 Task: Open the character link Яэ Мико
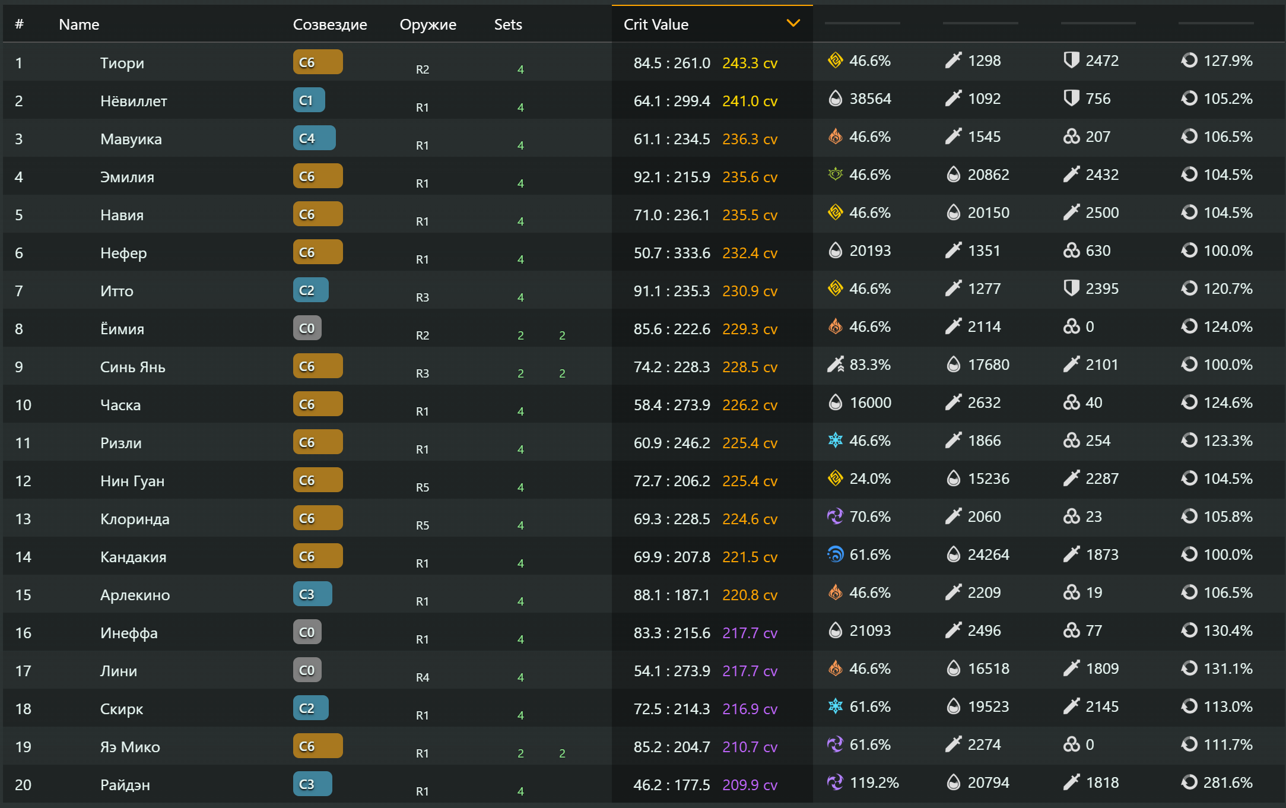(x=130, y=747)
